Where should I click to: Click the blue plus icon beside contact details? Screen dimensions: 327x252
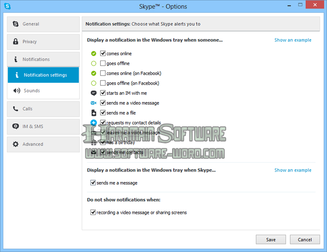[x=94, y=122]
